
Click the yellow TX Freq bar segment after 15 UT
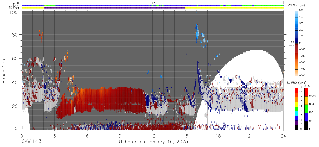point(235,8)
